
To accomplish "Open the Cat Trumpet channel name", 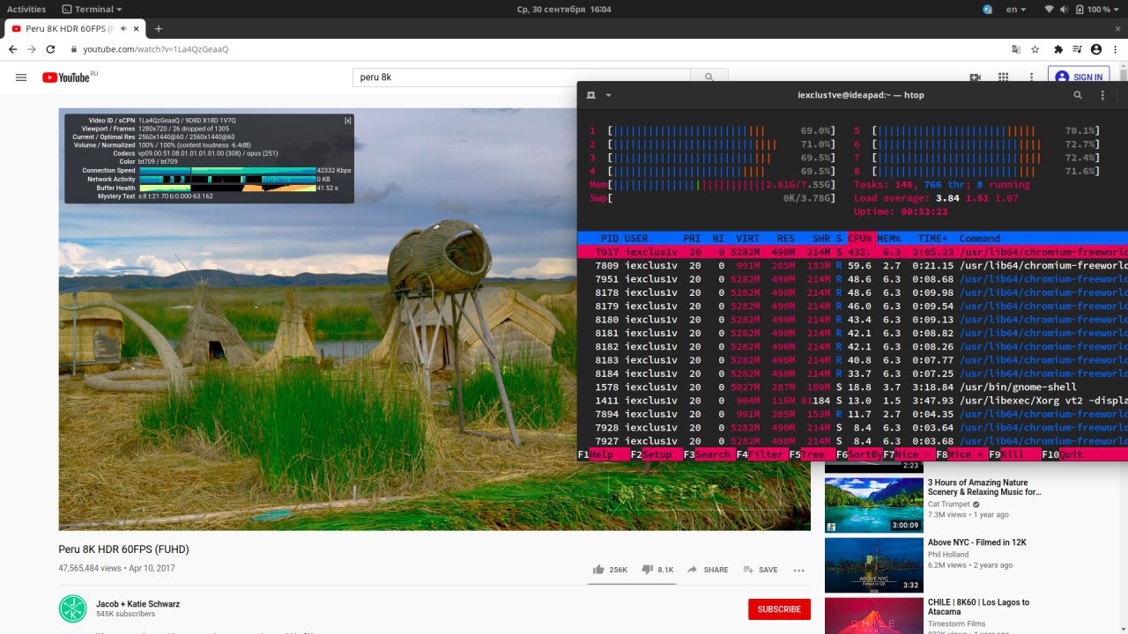I will tap(948, 505).
